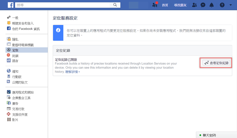The width and height of the screenshot is (237, 138).
Task: Click the Facebook icon beside 你的 Facebook 資訊
Action: click(x=9, y=28)
